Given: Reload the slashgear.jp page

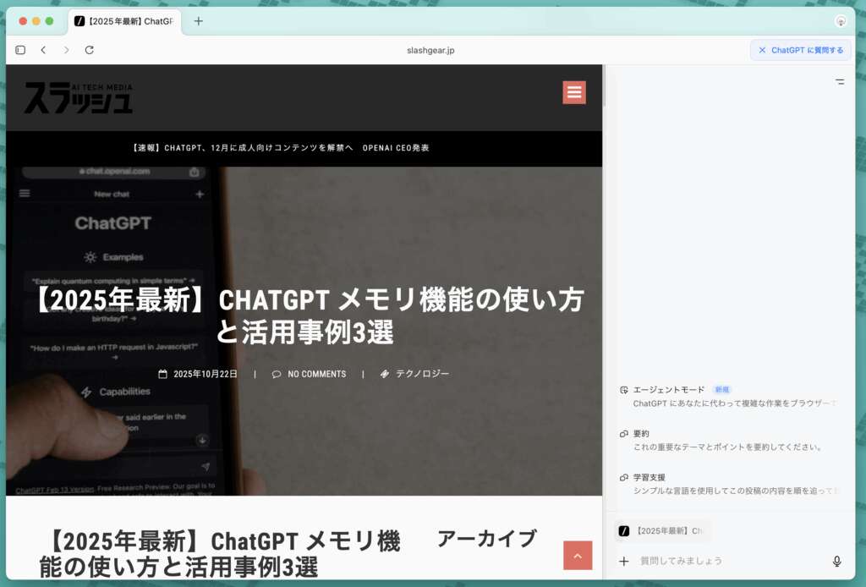Looking at the screenshot, I should (x=90, y=50).
